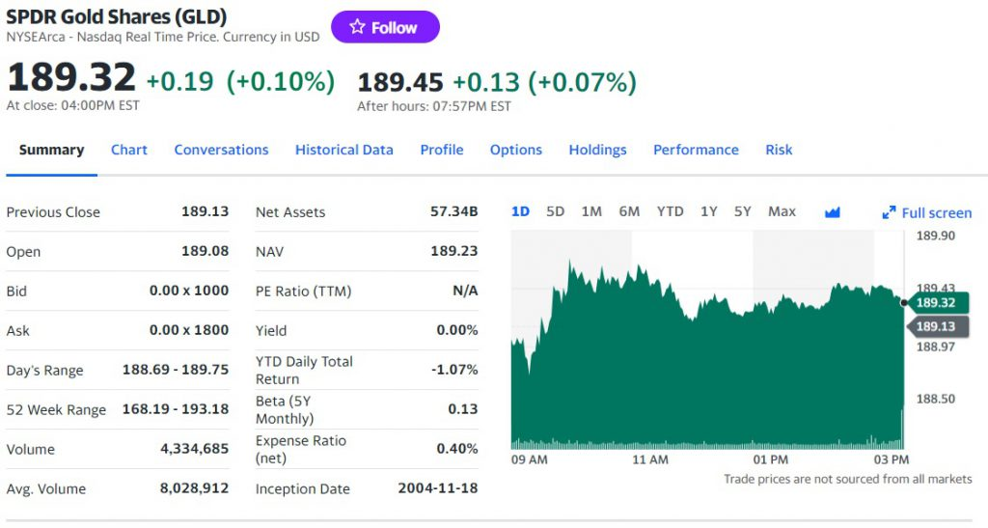Open the Performance tab
This screenshot has height=528, width=988.
(x=696, y=150)
